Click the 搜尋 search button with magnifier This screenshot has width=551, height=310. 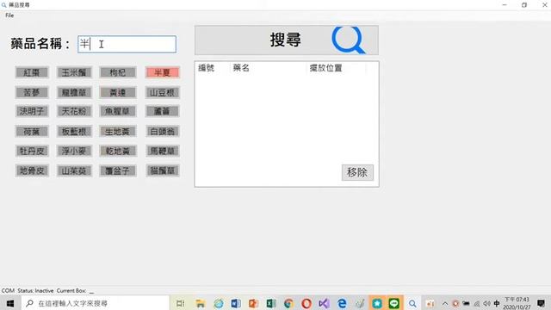(287, 40)
